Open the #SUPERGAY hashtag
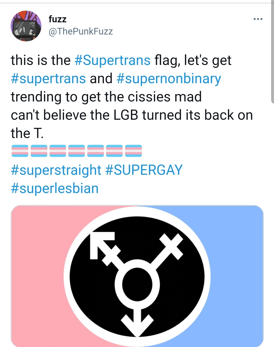This screenshot has height=347, width=274. pos(144,170)
